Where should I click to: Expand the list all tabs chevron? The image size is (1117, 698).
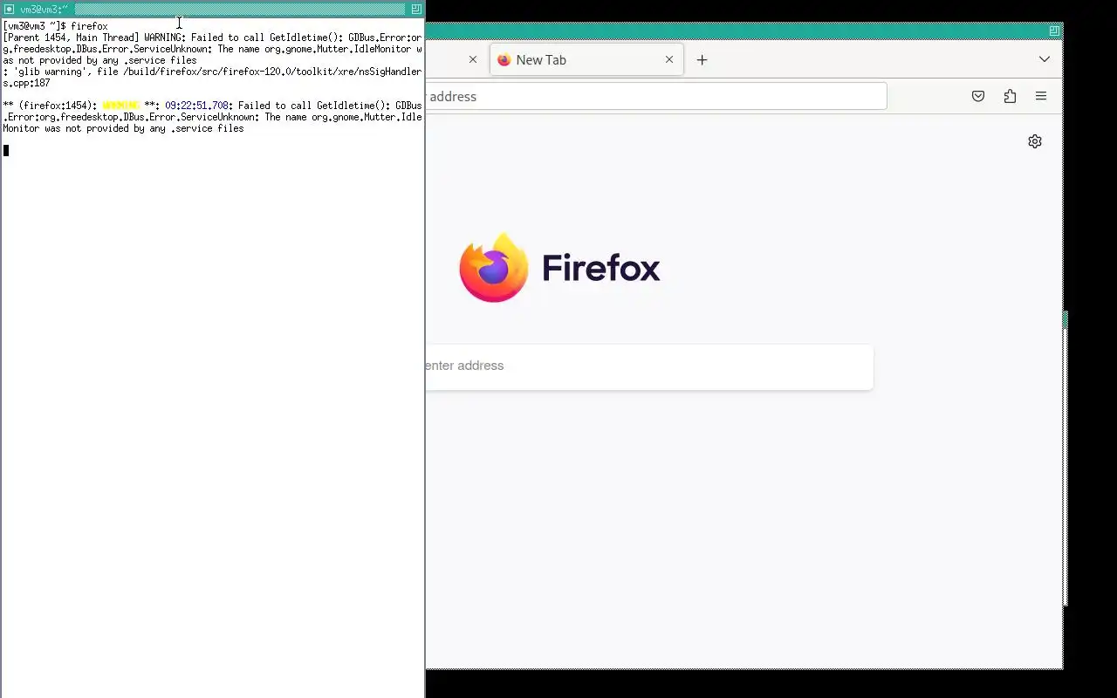(x=1045, y=59)
